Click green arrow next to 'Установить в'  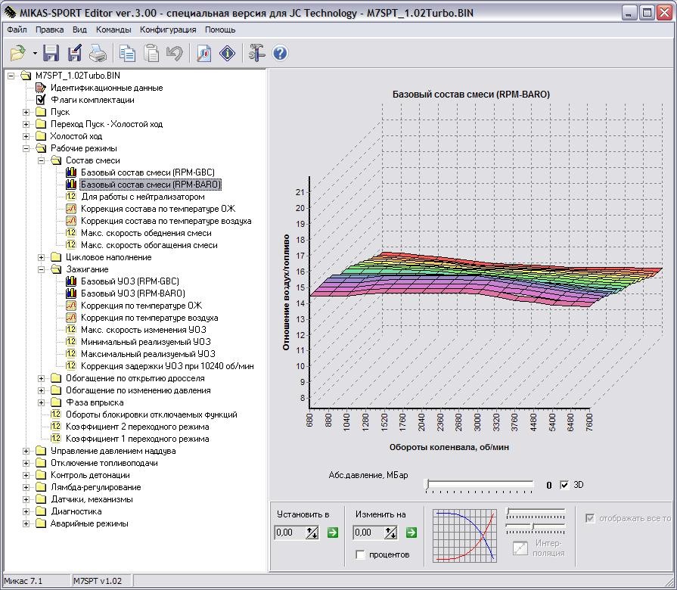tap(333, 533)
